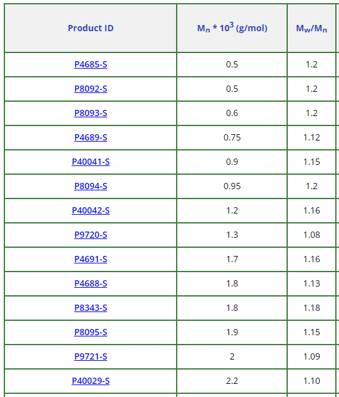This screenshot has height=397, width=339.
Task: Open product P4689-S
Action: pos(91,137)
